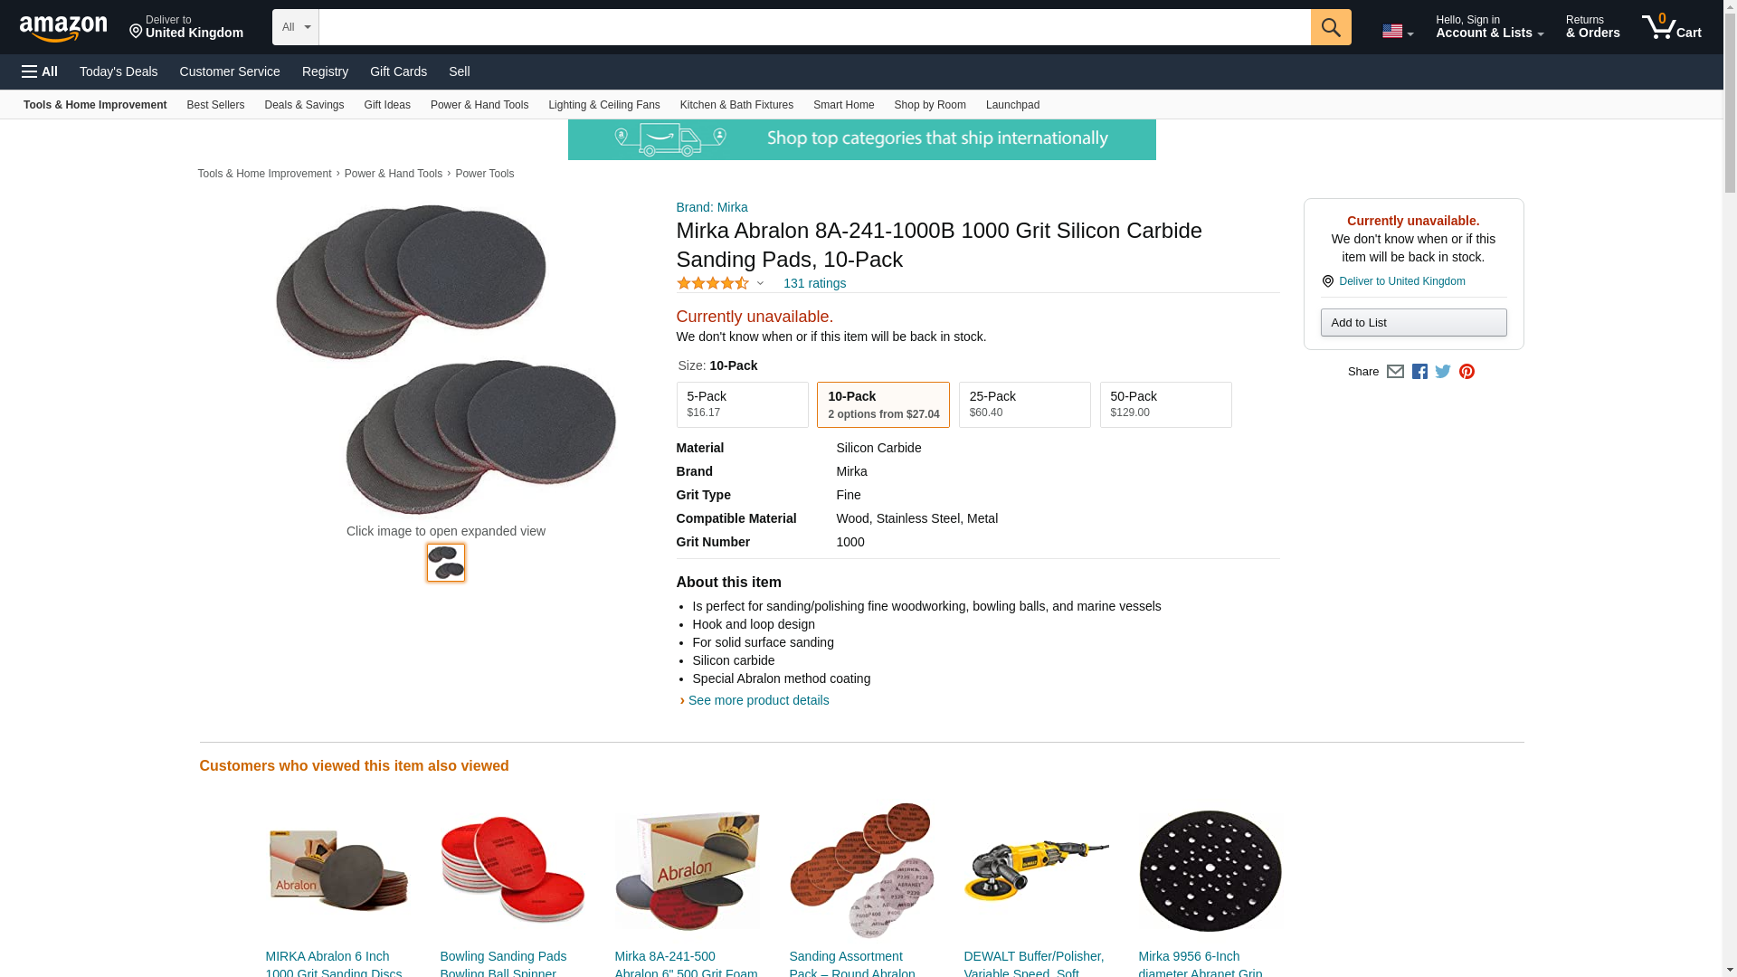Expand the All search category dropdown
The height and width of the screenshot is (977, 1737).
point(296,27)
